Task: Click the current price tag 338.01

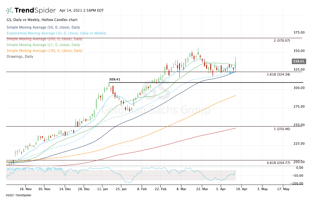Action: [299, 61]
